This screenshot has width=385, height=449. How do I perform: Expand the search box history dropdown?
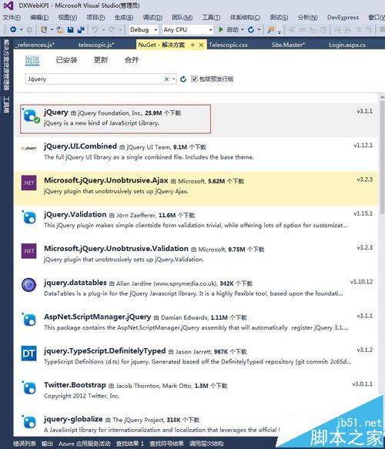pyautogui.click(x=174, y=79)
